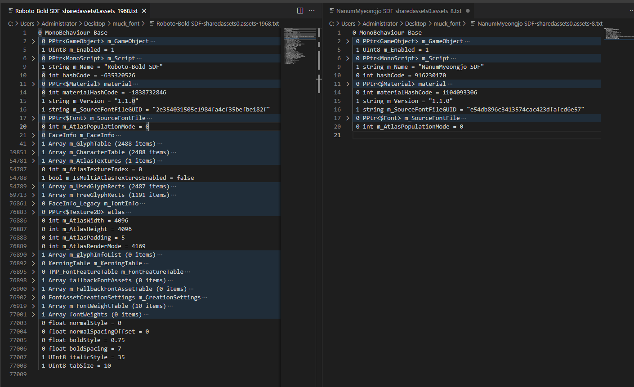Open the muck_font breadcrumb in the left editor
634x387 pixels.
click(126, 23)
